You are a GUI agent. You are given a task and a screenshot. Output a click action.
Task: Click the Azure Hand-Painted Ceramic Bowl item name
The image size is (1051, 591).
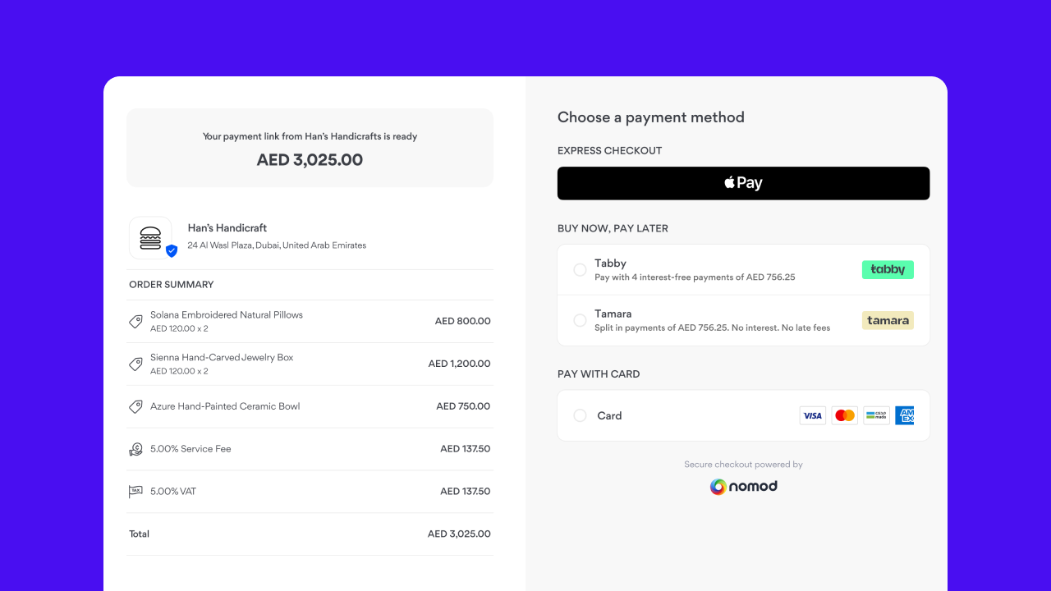[225, 406]
